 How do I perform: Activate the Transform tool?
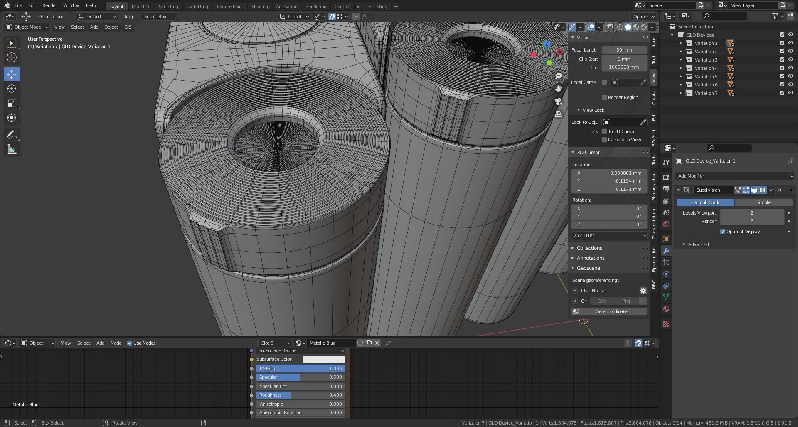12,118
